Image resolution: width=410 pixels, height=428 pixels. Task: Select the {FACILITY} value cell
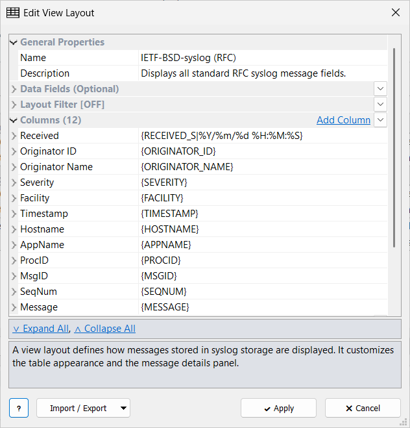point(263,198)
